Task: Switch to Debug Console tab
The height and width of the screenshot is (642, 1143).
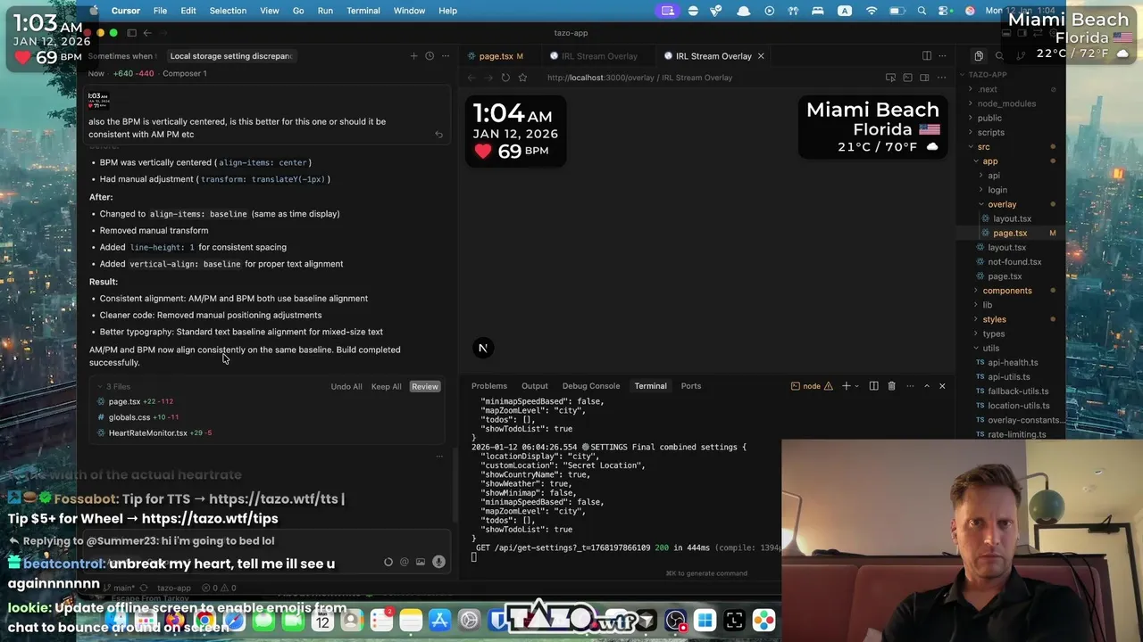Action: pyautogui.click(x=590, y=386)
